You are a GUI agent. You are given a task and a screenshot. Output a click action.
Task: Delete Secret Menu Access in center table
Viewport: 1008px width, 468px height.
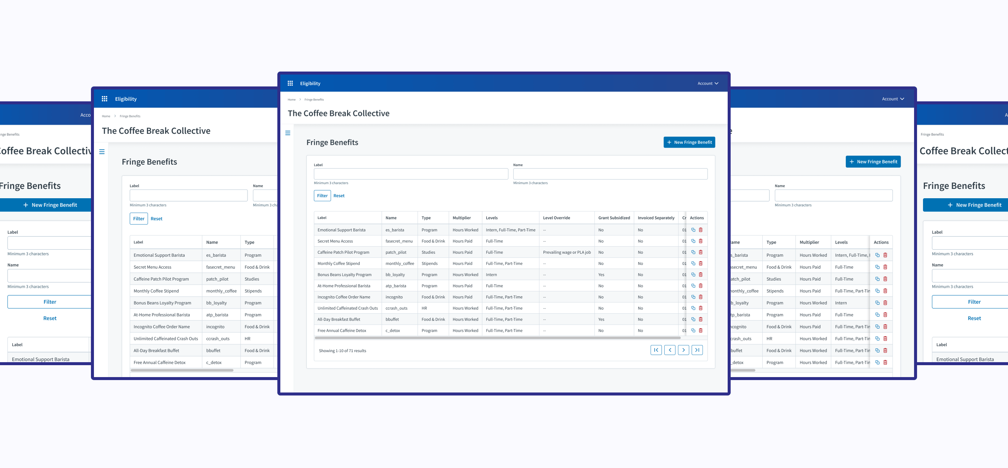pos(700,241)
